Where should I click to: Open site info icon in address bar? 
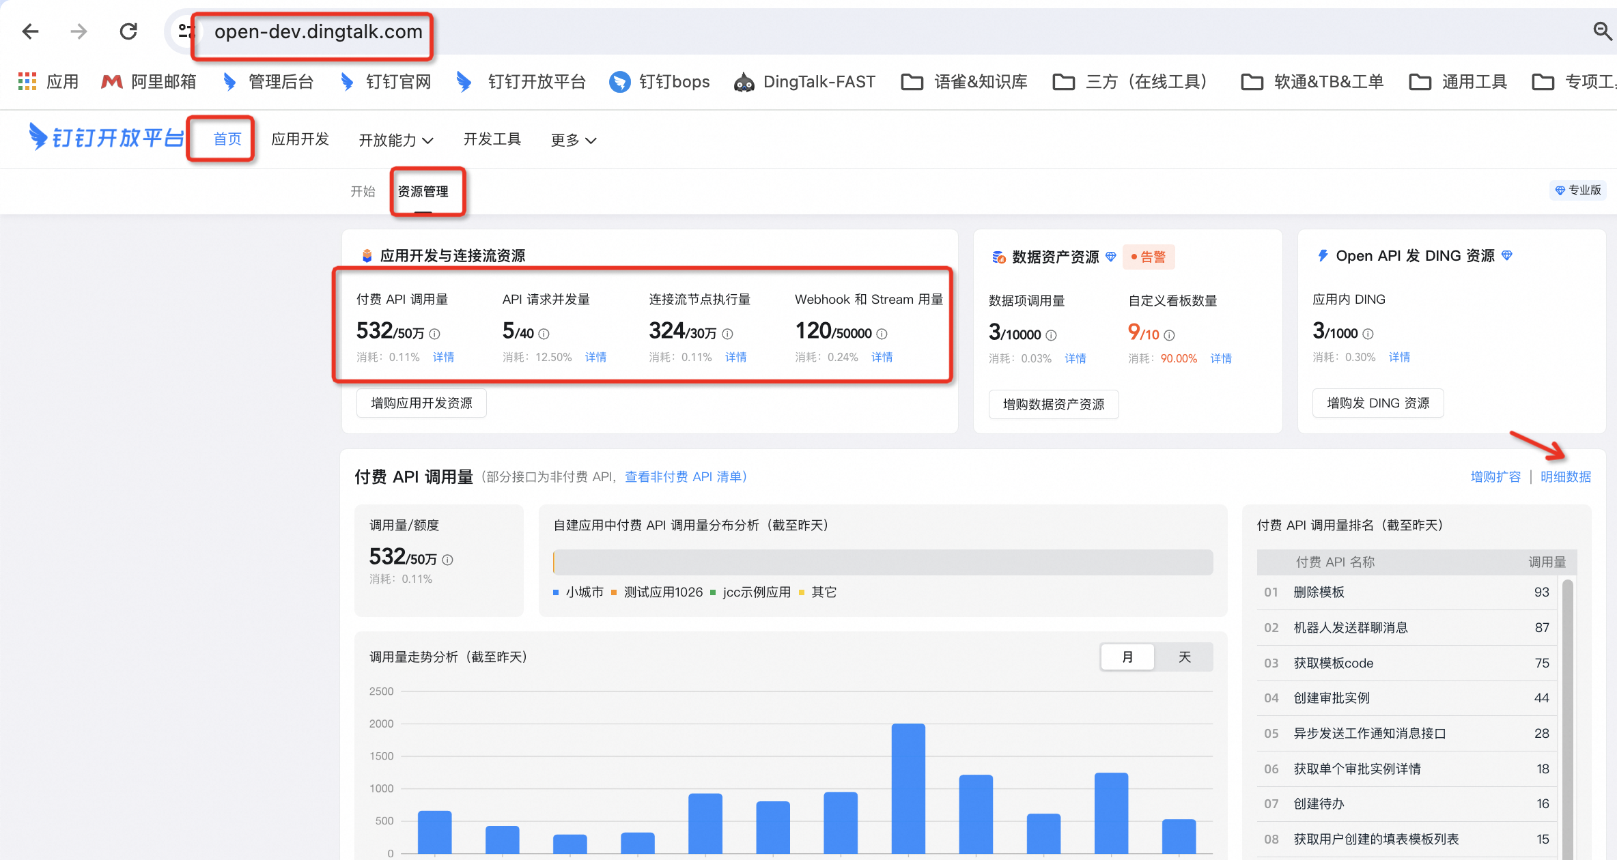185,31
